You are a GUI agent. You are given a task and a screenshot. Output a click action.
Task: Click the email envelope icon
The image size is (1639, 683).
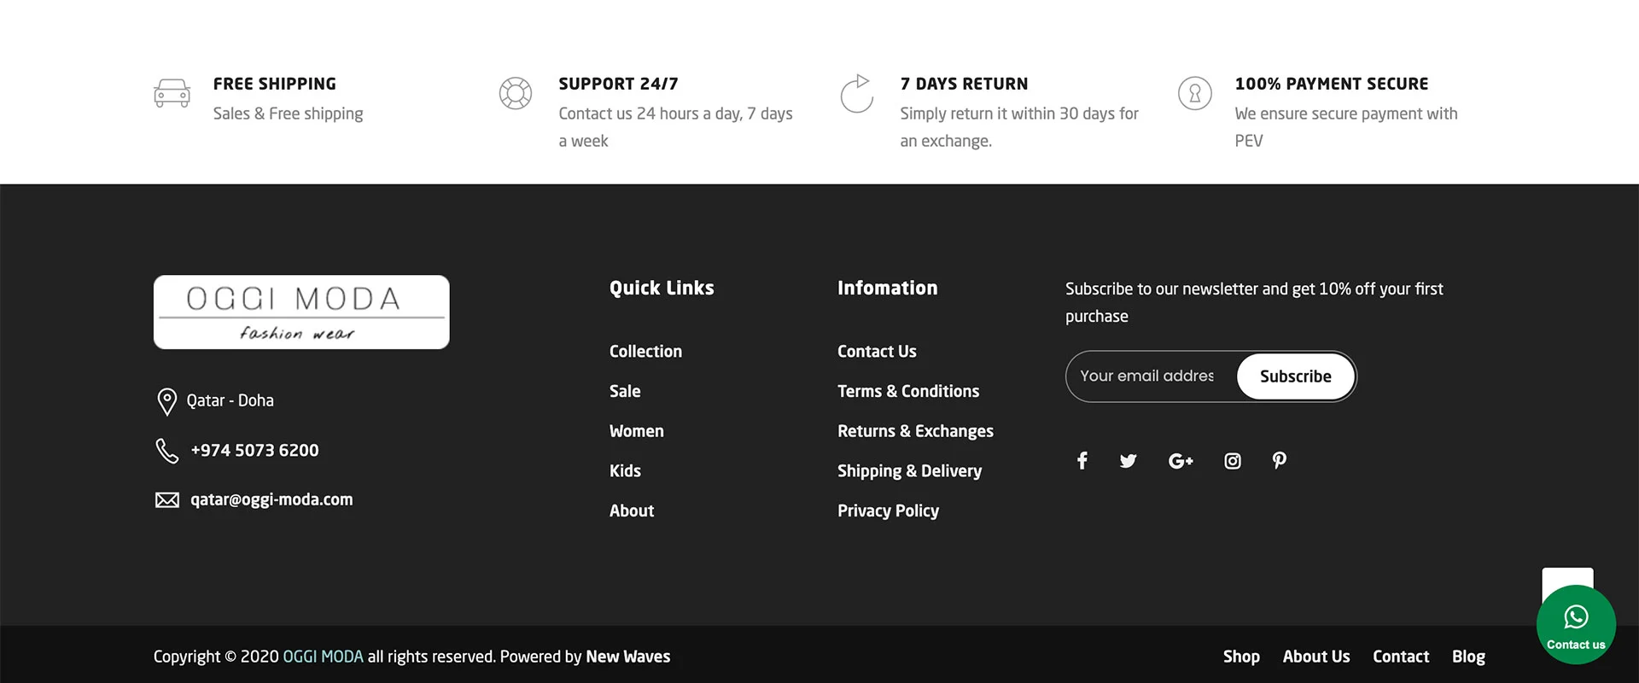(x=167, y=499)
